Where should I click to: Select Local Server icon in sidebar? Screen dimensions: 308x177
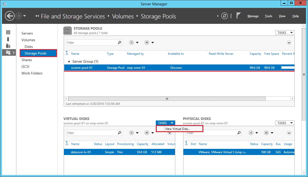pyautogui.click(x=8, y=39)
